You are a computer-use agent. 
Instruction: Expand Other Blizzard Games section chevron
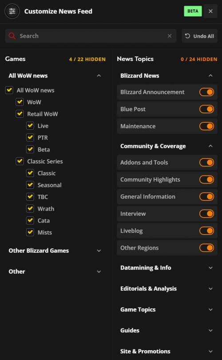(99, 251)
